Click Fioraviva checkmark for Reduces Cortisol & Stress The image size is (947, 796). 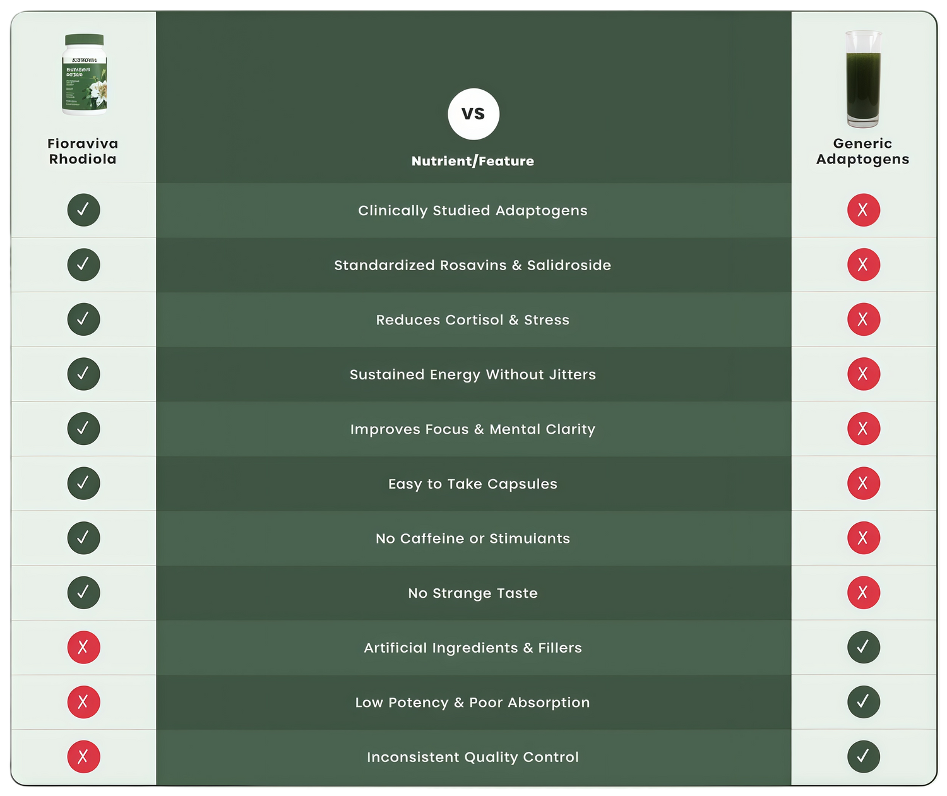[x=83, y=319]
